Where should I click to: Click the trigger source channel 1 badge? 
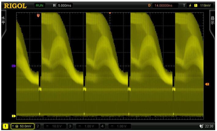[195, 6]
